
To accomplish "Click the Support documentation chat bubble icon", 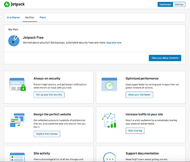I will [110, 157].
